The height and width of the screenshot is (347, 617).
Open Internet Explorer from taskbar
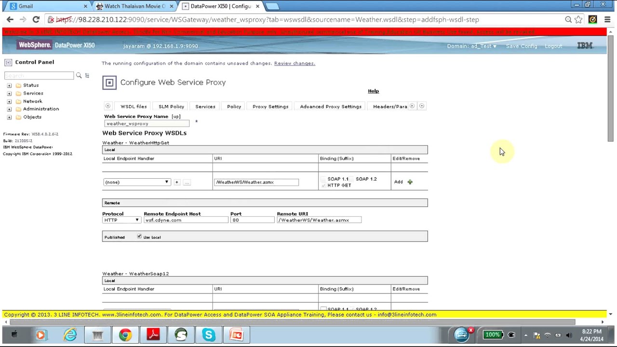click(x=70, y=334)
